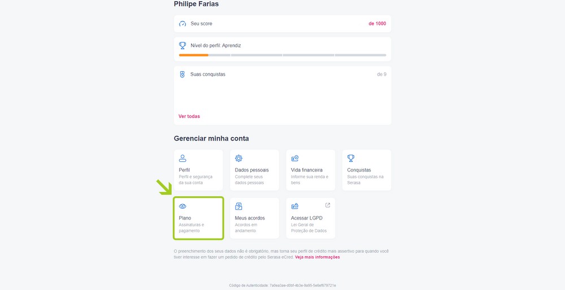The image size is (565, 290).
Task: Click the de 1000 score value
Action: click(377, 24)
